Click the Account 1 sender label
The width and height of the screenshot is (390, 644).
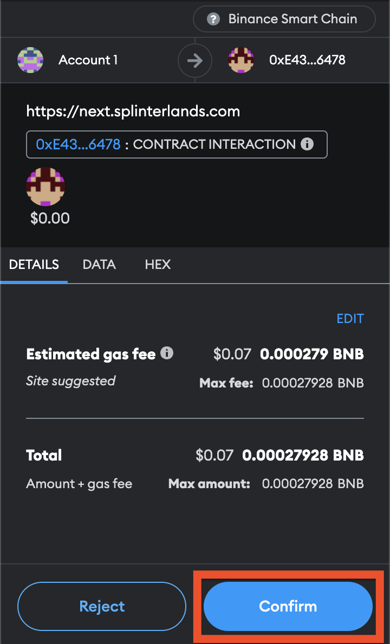point(88,60)
